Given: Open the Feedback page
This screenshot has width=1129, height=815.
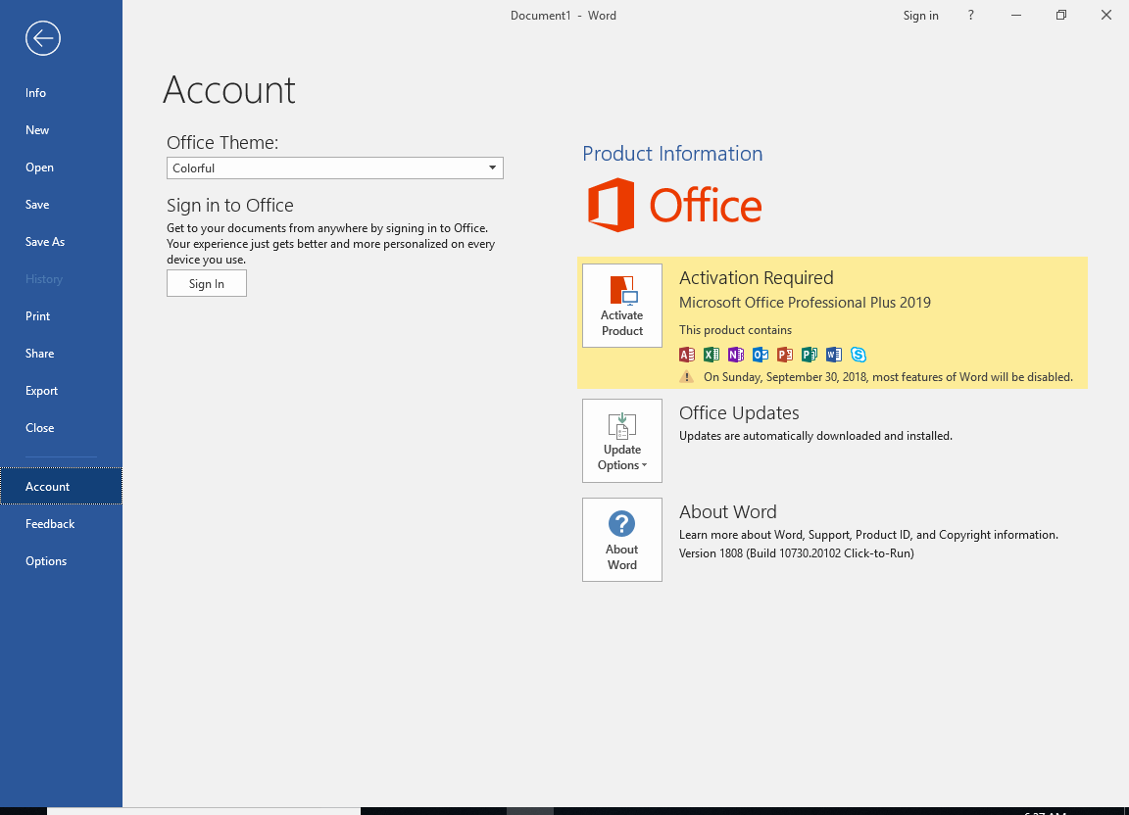Looking at the screenshot, I should click(x=61, y=524).
